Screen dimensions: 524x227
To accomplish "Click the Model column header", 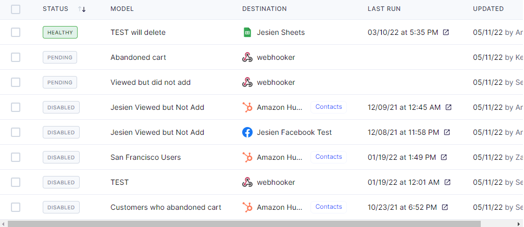I will pyautogui.click(x=122, y=9).
